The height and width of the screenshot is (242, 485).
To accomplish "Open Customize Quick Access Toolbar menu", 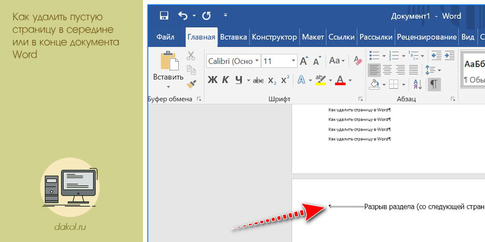I will [225, 15].
